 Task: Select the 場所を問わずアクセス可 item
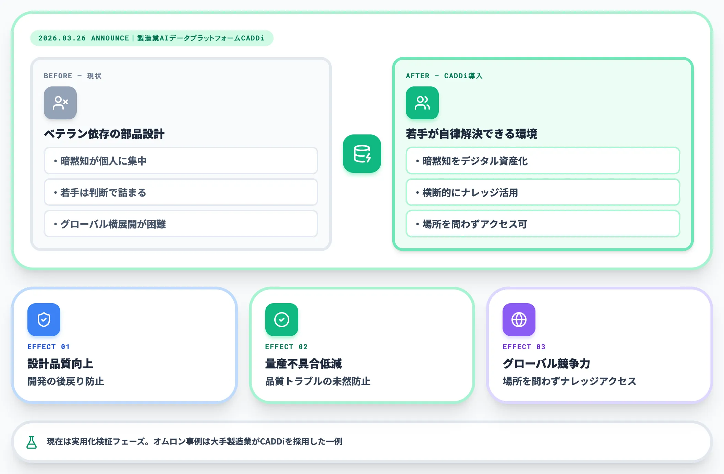click(543, 224)
